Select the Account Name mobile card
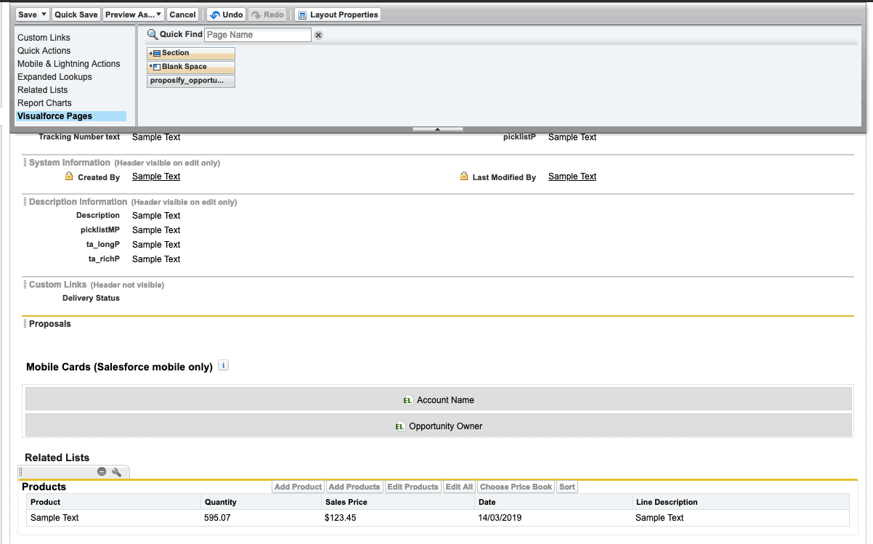 pyautogui.click(x=438, y=399)
